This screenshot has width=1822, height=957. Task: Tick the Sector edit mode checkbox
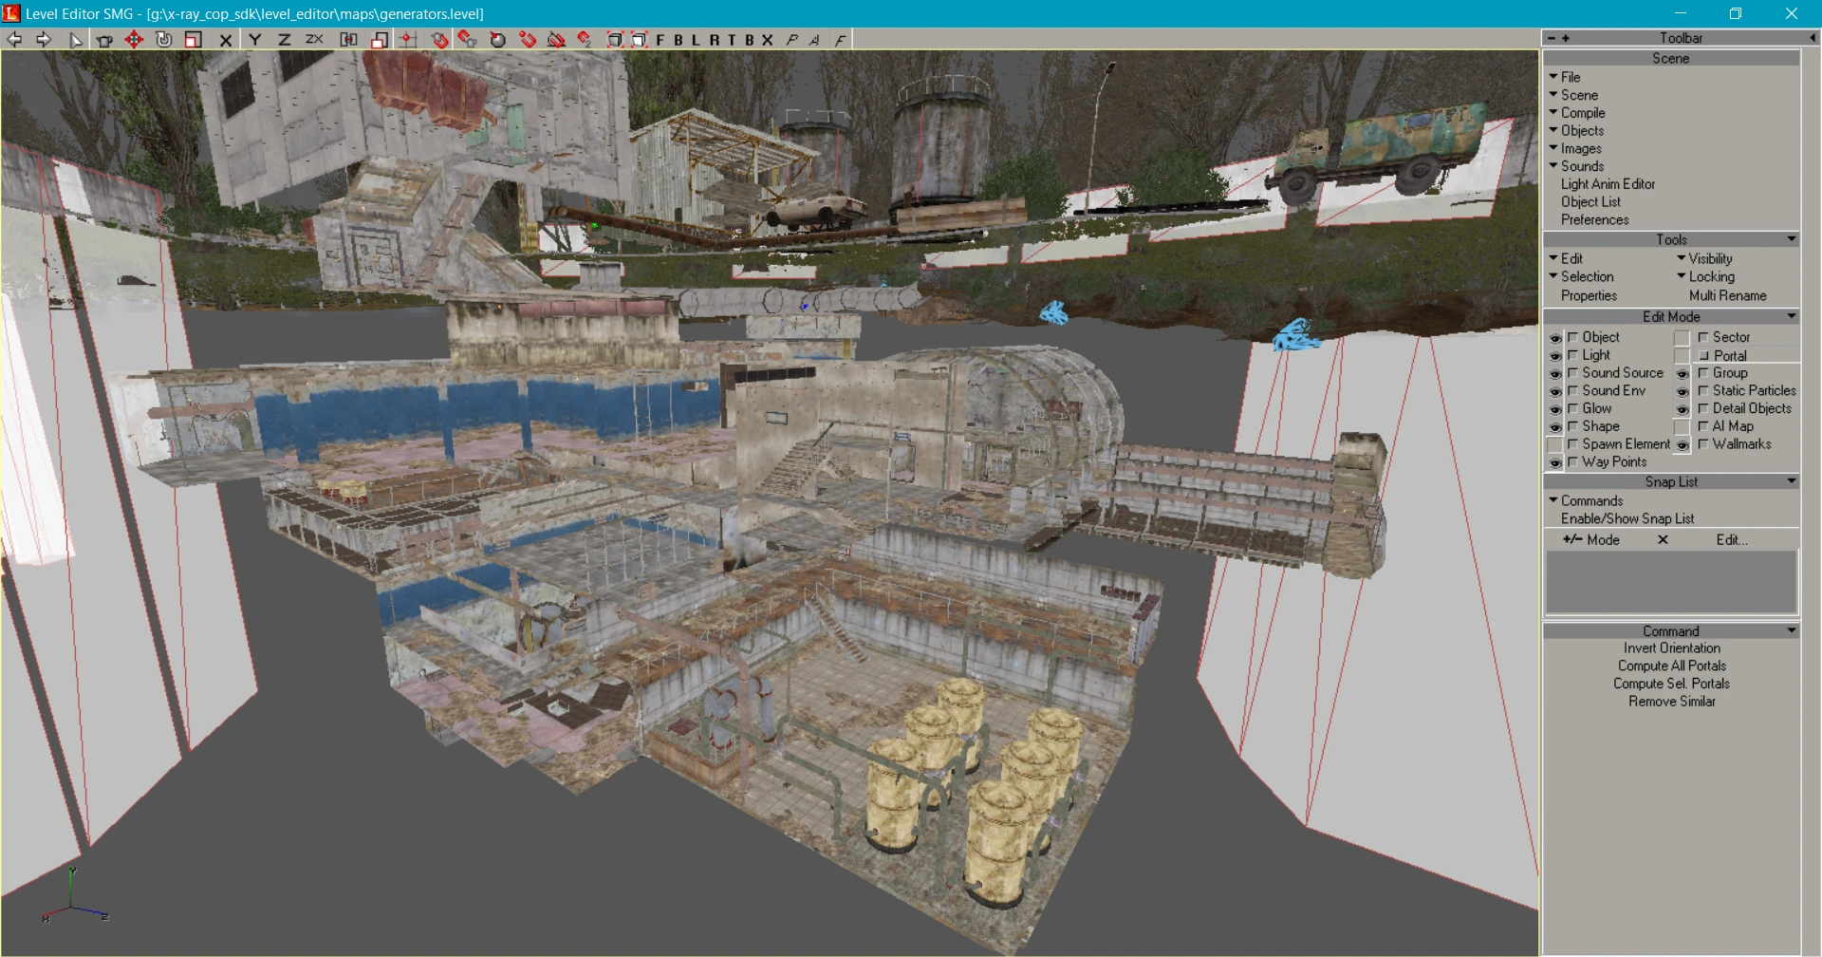[1703, 338]
